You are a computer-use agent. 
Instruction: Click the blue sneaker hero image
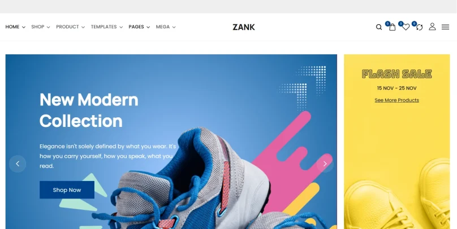coord(204,180)
